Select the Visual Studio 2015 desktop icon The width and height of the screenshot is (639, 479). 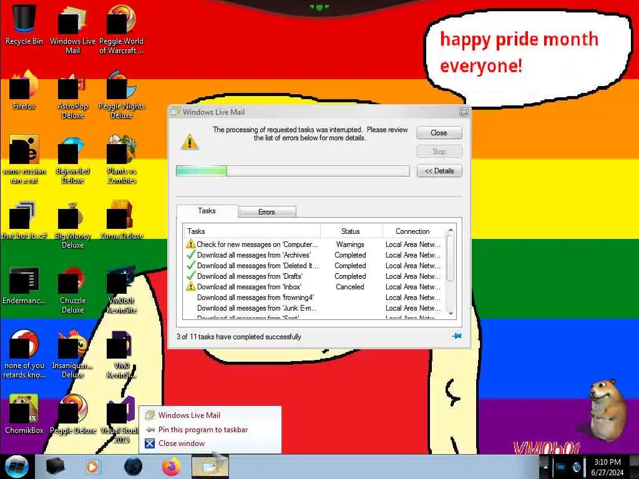point(121,420)
